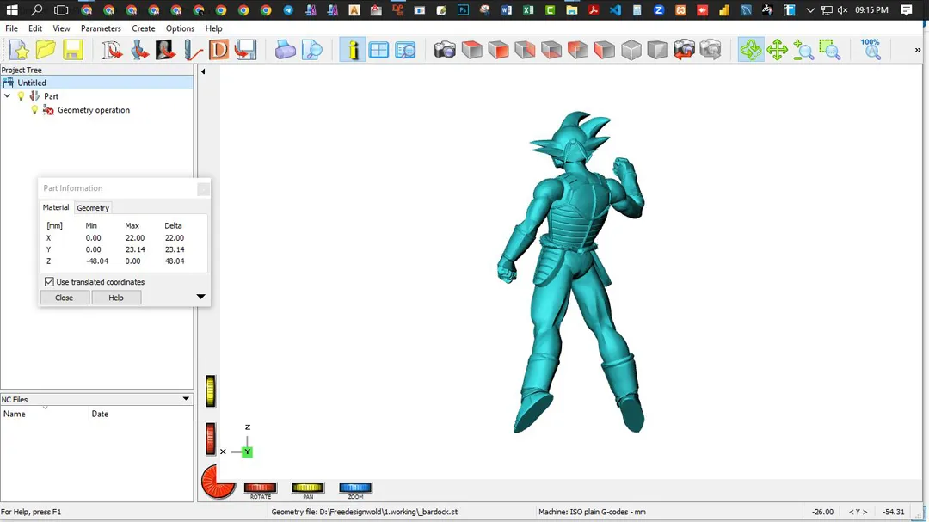Select the Geometry operation tree item
Image resolution: width=929 pixels, height=522 pixels.
[94, 110]
